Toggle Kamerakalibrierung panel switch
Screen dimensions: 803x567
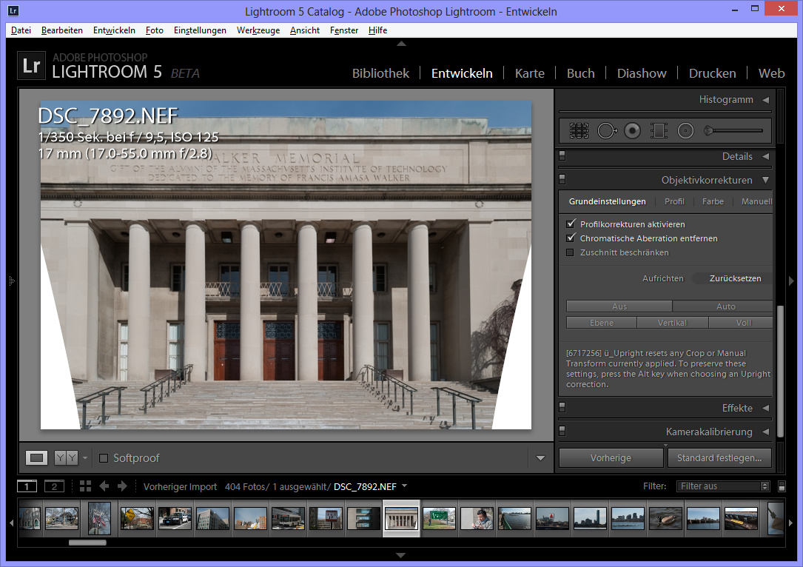click(562, 431)
